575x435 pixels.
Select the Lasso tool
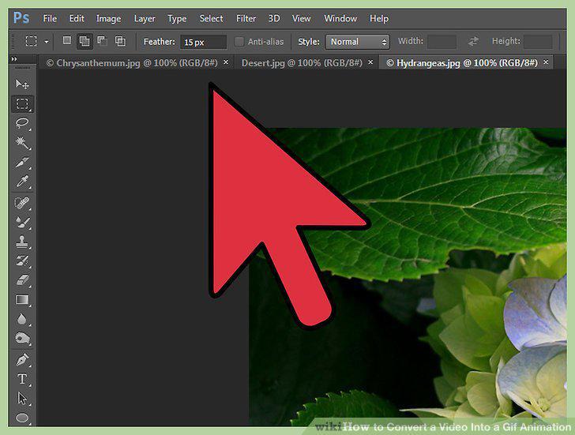coord(22,123)
